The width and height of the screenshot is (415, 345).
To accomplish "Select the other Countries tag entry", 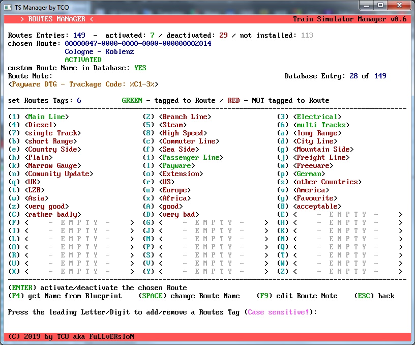I will [x=319, y=182].
